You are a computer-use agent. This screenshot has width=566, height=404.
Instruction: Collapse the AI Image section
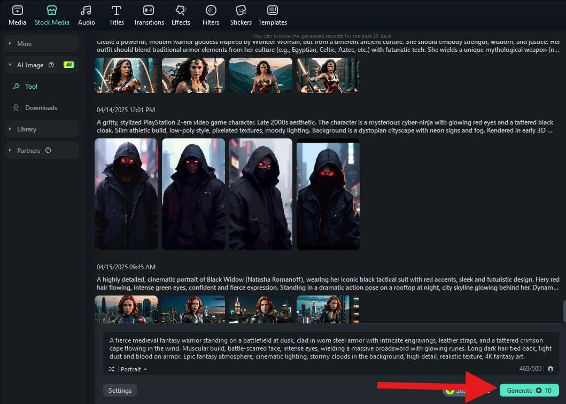42,65
